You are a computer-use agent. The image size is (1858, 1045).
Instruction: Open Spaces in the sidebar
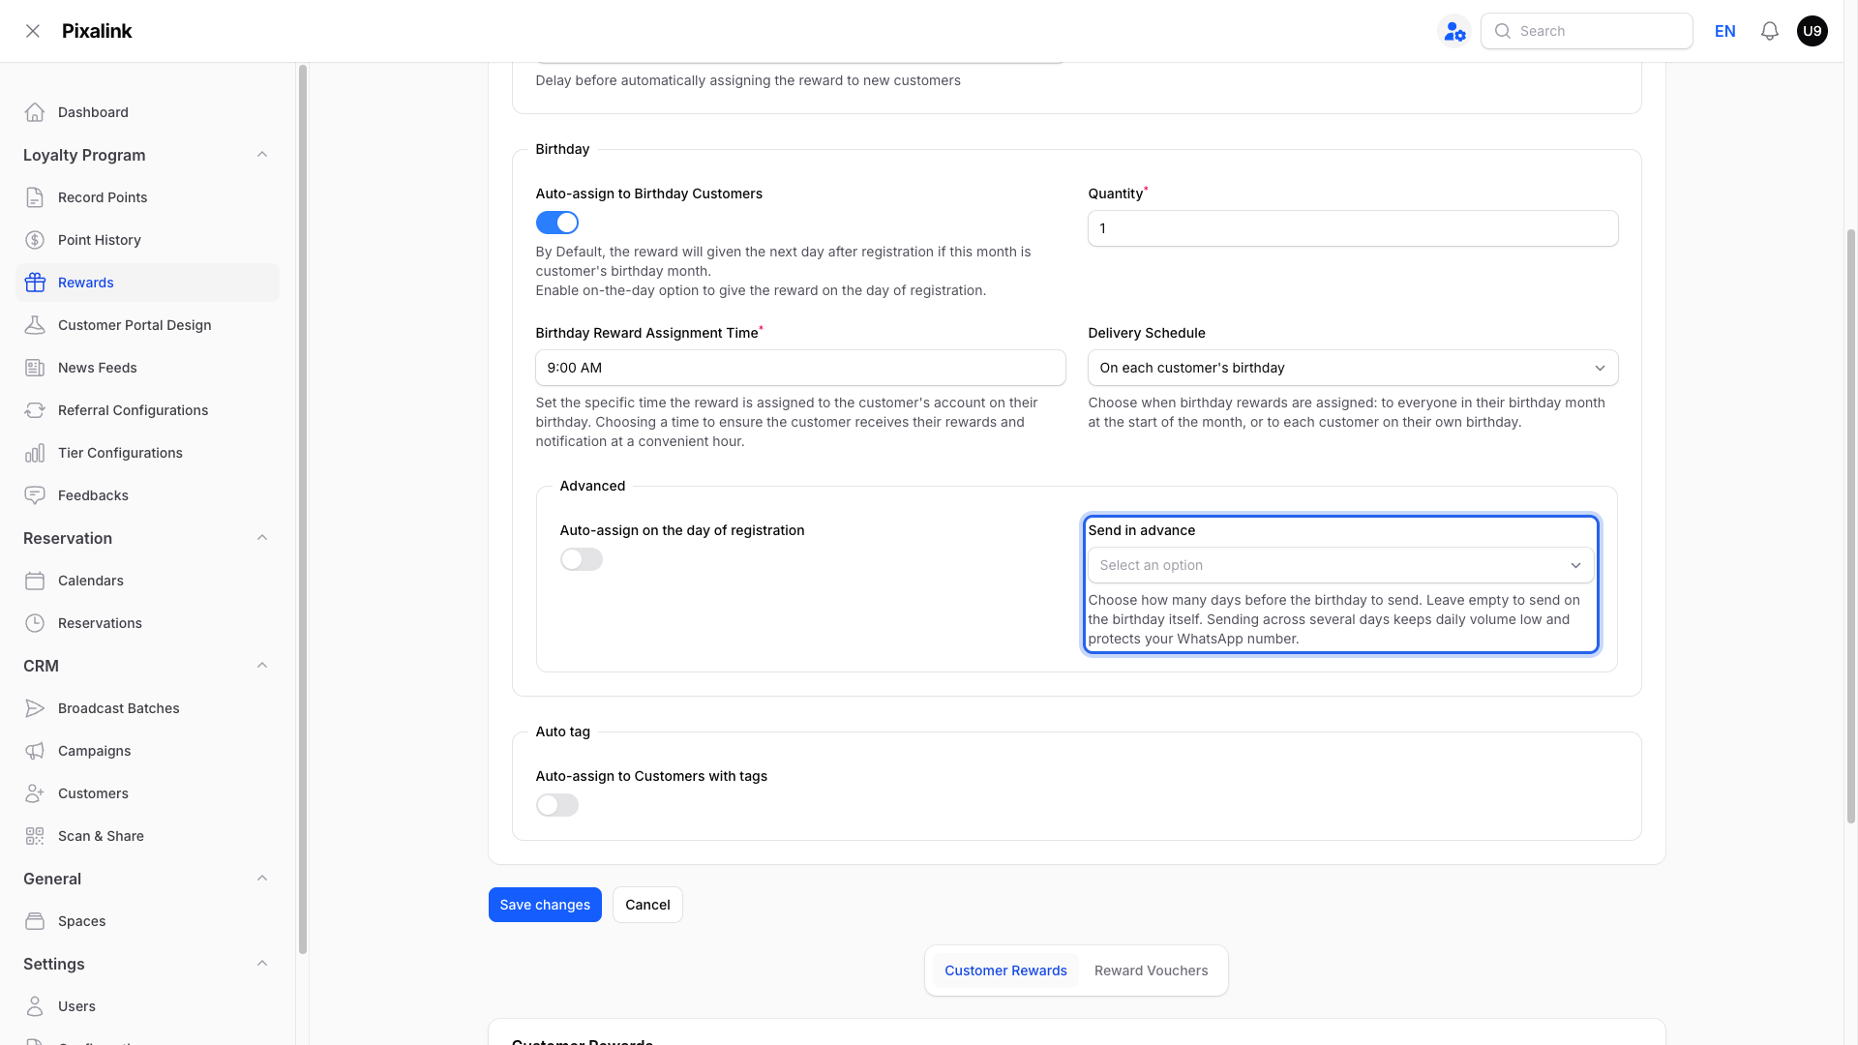pyautogui.click(x=147, y=921)
